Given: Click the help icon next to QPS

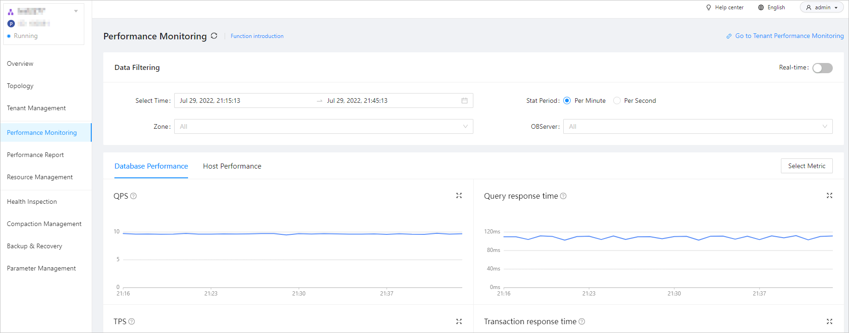Looking at the screenshot, I should pos(133,196).
